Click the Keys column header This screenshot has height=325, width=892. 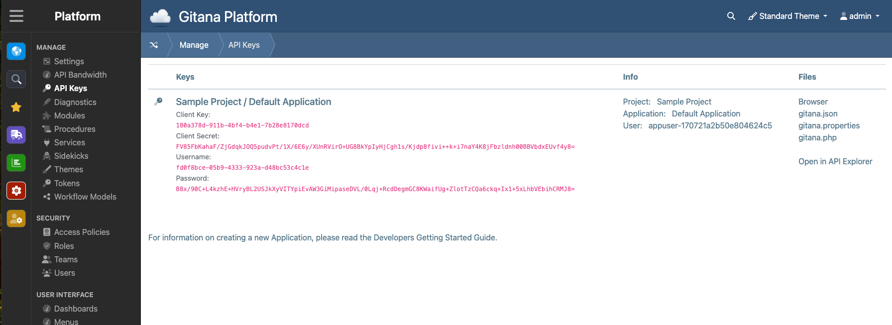click(185, 77)
